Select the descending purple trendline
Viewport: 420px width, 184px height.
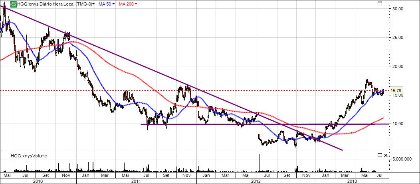pyautogui.click(x=171, y=77)
